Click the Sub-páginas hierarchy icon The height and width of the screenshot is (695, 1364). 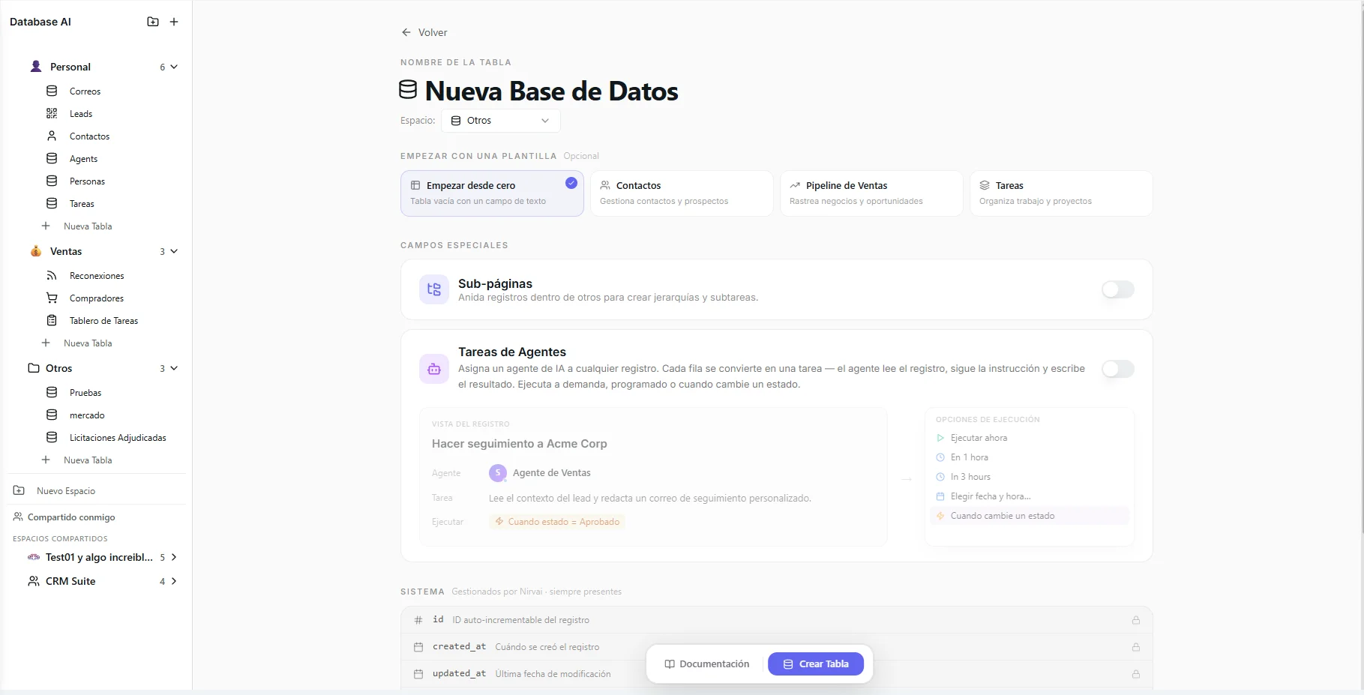[434, 289]
